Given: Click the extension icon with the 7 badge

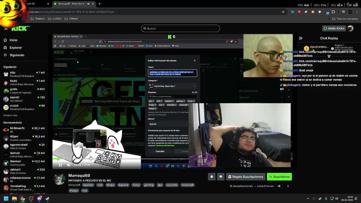Looking at the screenshot, I should [327, 12].
